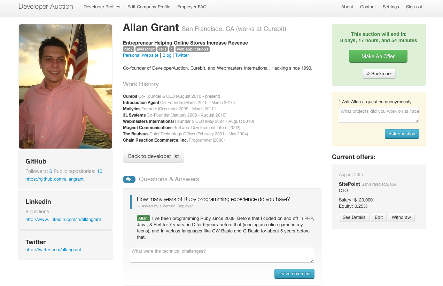
Task: Sign out of the account
Action: click(x=414, y=7)
